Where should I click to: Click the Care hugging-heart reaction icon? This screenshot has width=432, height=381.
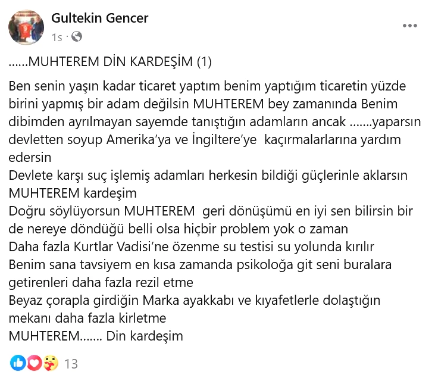click(51, 363)
